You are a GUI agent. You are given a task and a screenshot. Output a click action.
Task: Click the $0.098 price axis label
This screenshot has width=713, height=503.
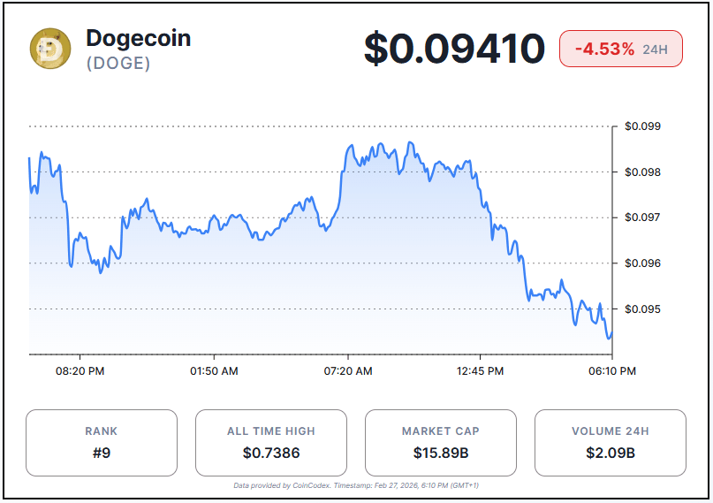click(x=642, y=171)
